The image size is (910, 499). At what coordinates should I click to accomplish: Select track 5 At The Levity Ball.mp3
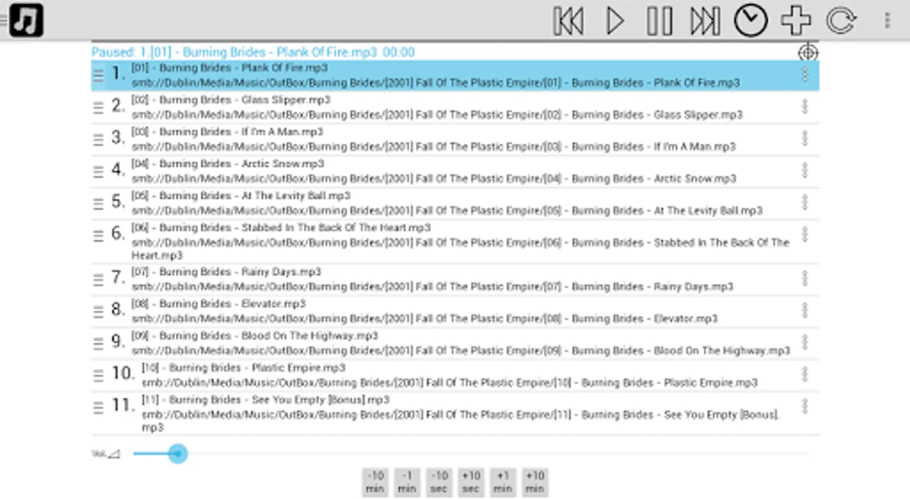point(455,203)
